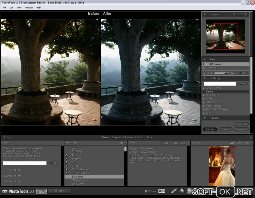255x198 pixels.
Task: Select 81A Warming in results list
Action: tap(78, 180)
